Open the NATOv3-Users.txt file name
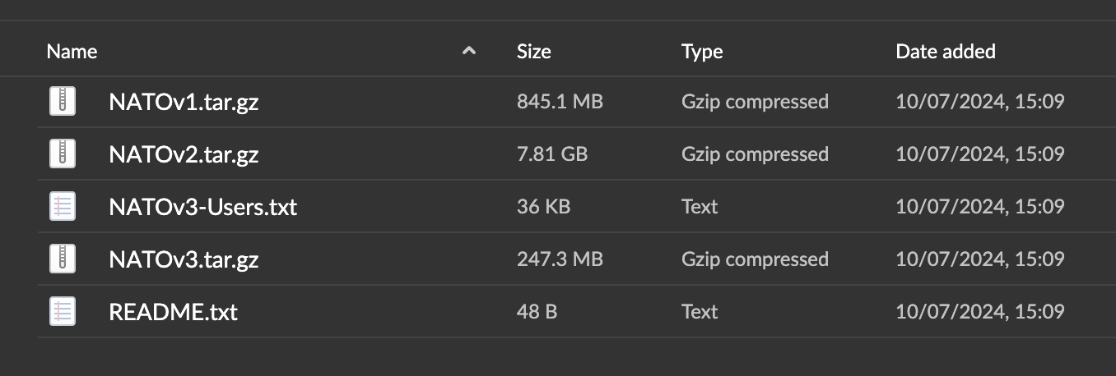Image resolution: width=1116 pixels, height=376 pixels. click(202, 207)
